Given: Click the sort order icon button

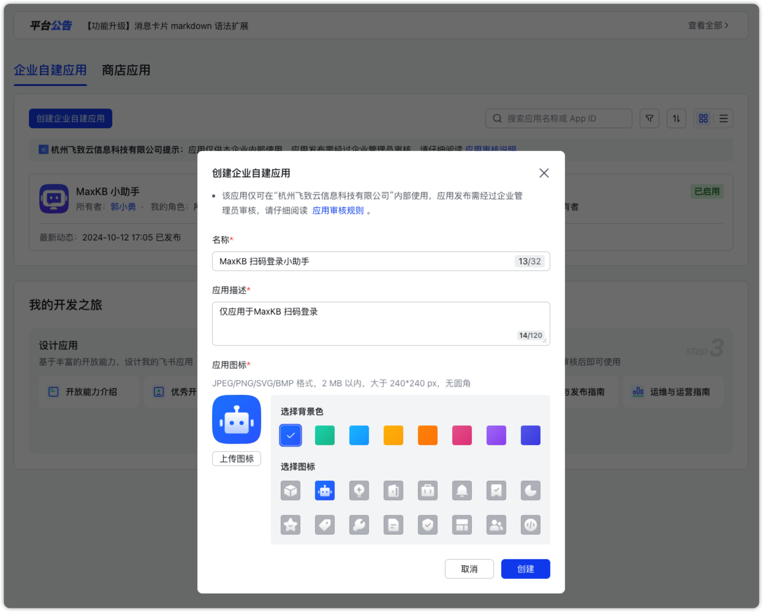Looking at the screenshot, I should tap(677, 118).
